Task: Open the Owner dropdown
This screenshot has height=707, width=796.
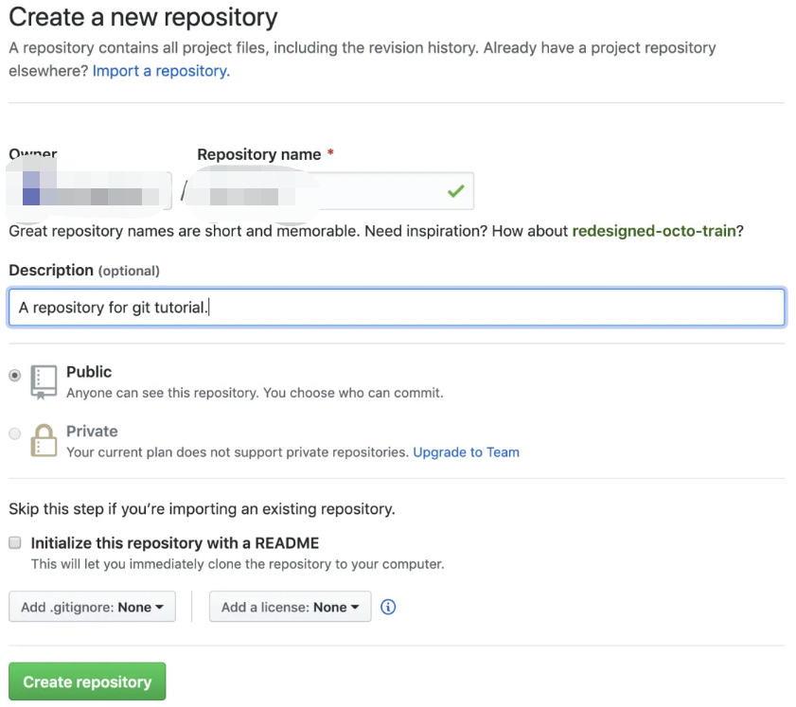Action: (x=90, y=191)
